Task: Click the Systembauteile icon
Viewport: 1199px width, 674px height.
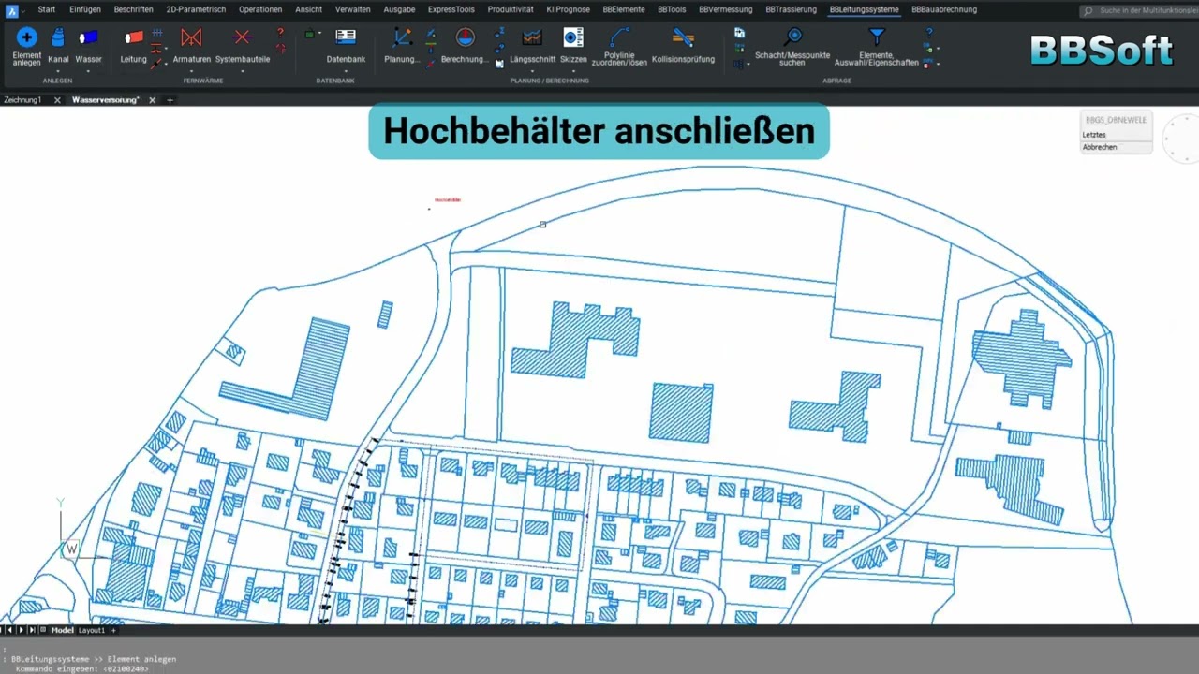Action: [x=243, y=37]
